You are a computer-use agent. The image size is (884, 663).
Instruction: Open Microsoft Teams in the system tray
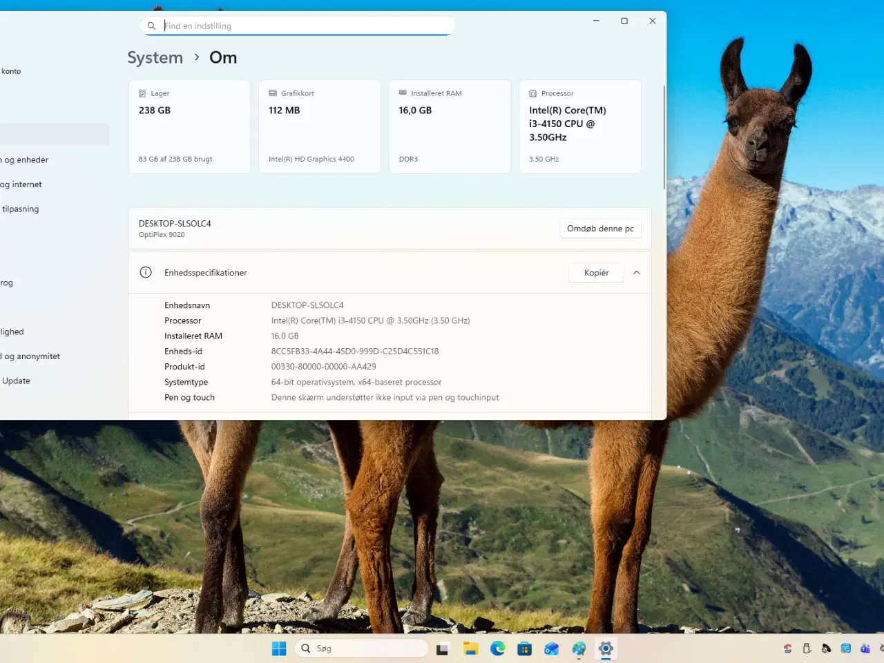tap(865, 648)
